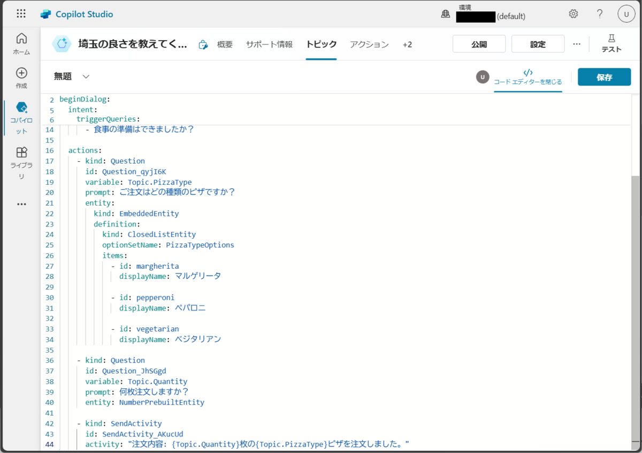This screenshot has width=642, height=453.
Task: Select the トピック tab
Action: (321, 45)
